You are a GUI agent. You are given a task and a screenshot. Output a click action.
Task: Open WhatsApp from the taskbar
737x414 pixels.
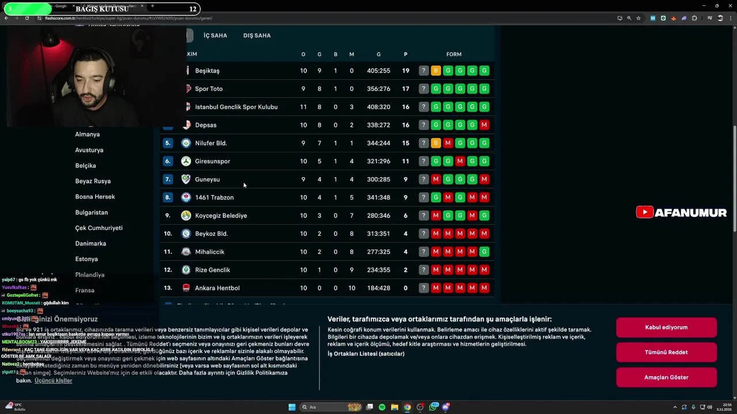pyautogui.click(x=433, y=407)
